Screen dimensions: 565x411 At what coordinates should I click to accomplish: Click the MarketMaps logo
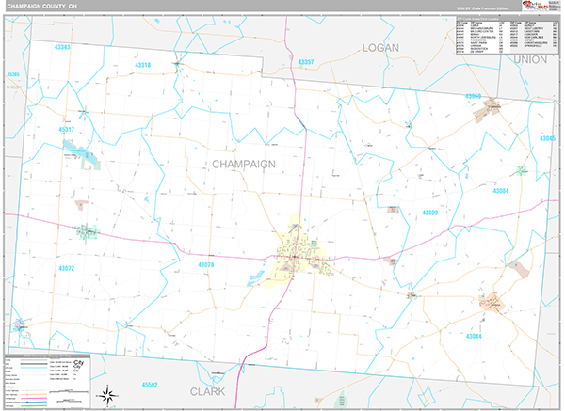(x=536, y=5)
